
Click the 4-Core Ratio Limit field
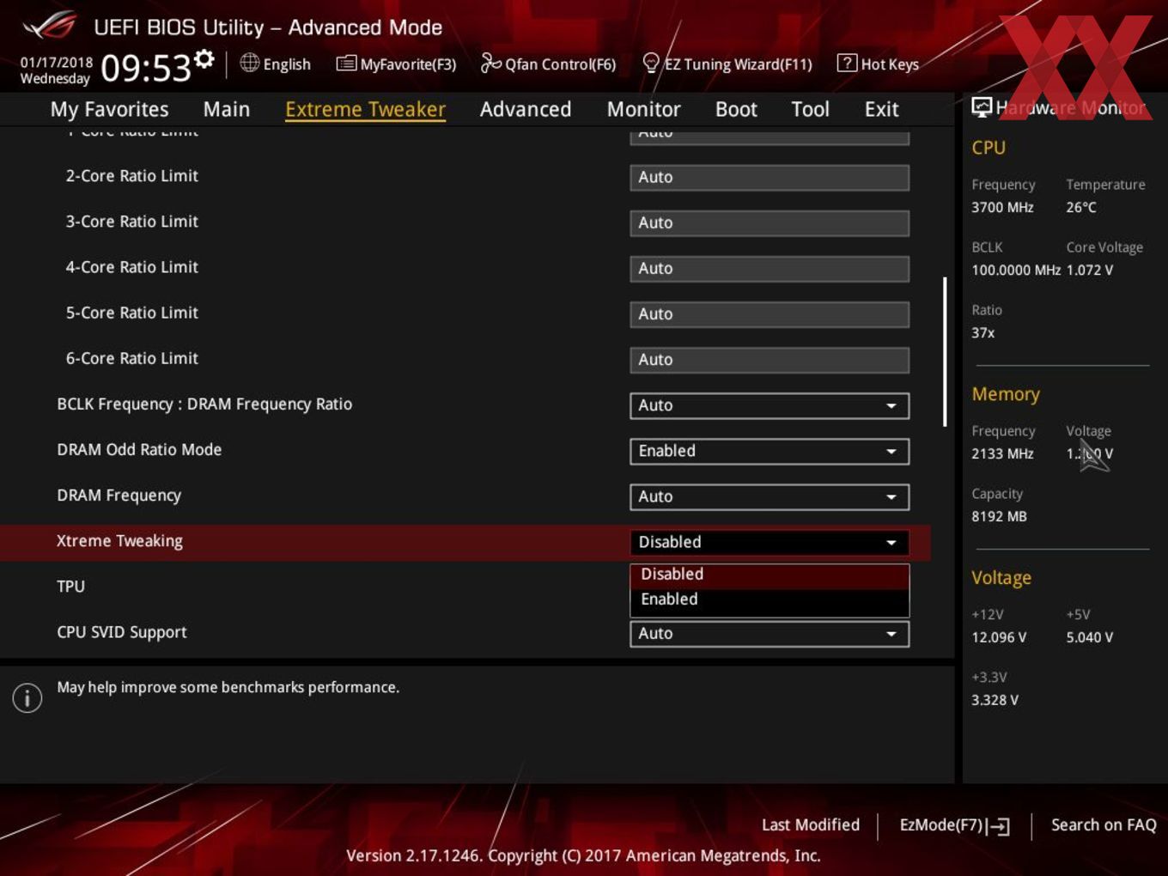pyautogui.click(x=770, y=269)
